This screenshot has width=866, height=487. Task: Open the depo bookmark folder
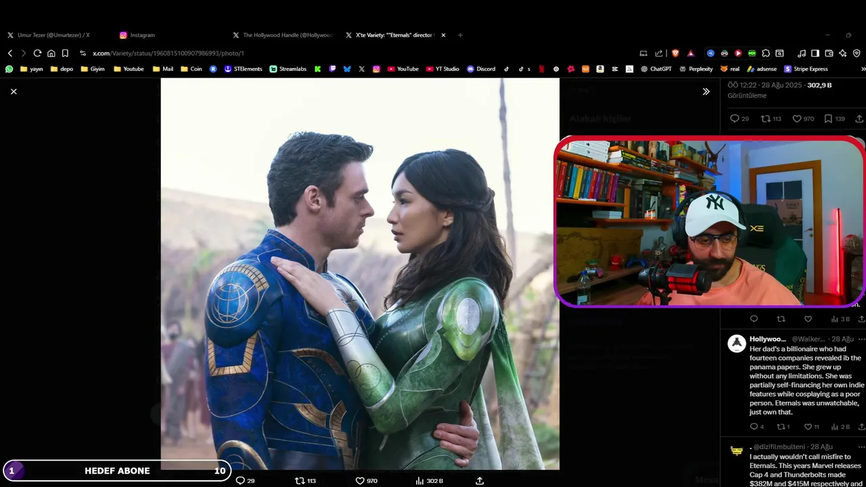(62, 69)
